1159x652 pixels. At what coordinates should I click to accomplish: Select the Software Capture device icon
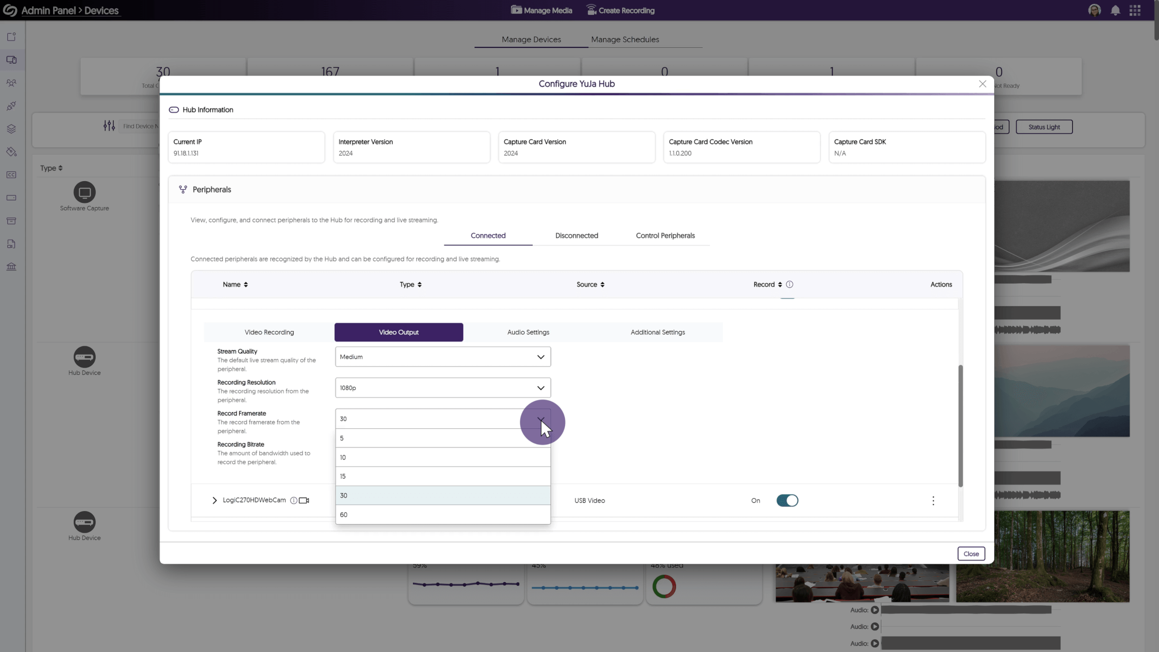click(x=85, y=192)
